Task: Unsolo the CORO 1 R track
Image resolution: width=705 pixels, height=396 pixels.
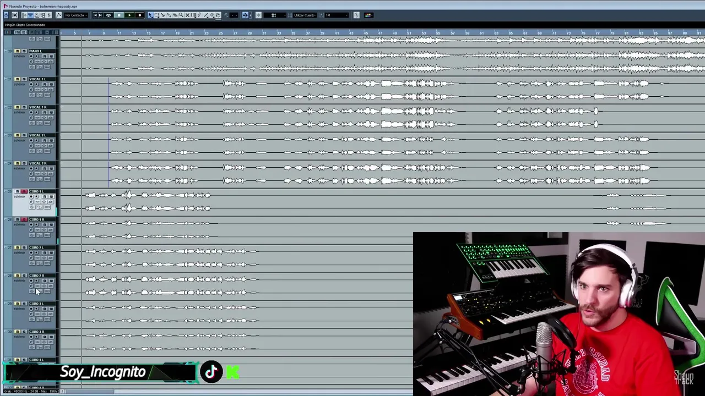Action: pos(24,219)
